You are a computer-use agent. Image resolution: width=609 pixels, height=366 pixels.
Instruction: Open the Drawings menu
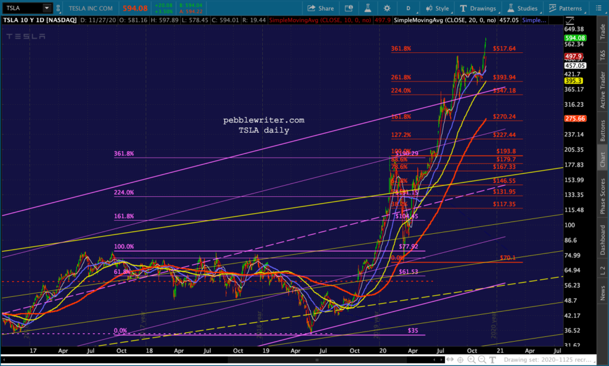click(x=478, y=8)
